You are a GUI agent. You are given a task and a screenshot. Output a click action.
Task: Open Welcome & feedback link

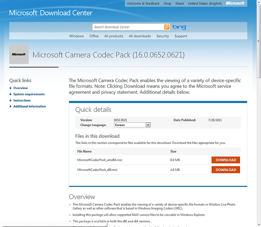pyautogui.click(x=143, y=4)
